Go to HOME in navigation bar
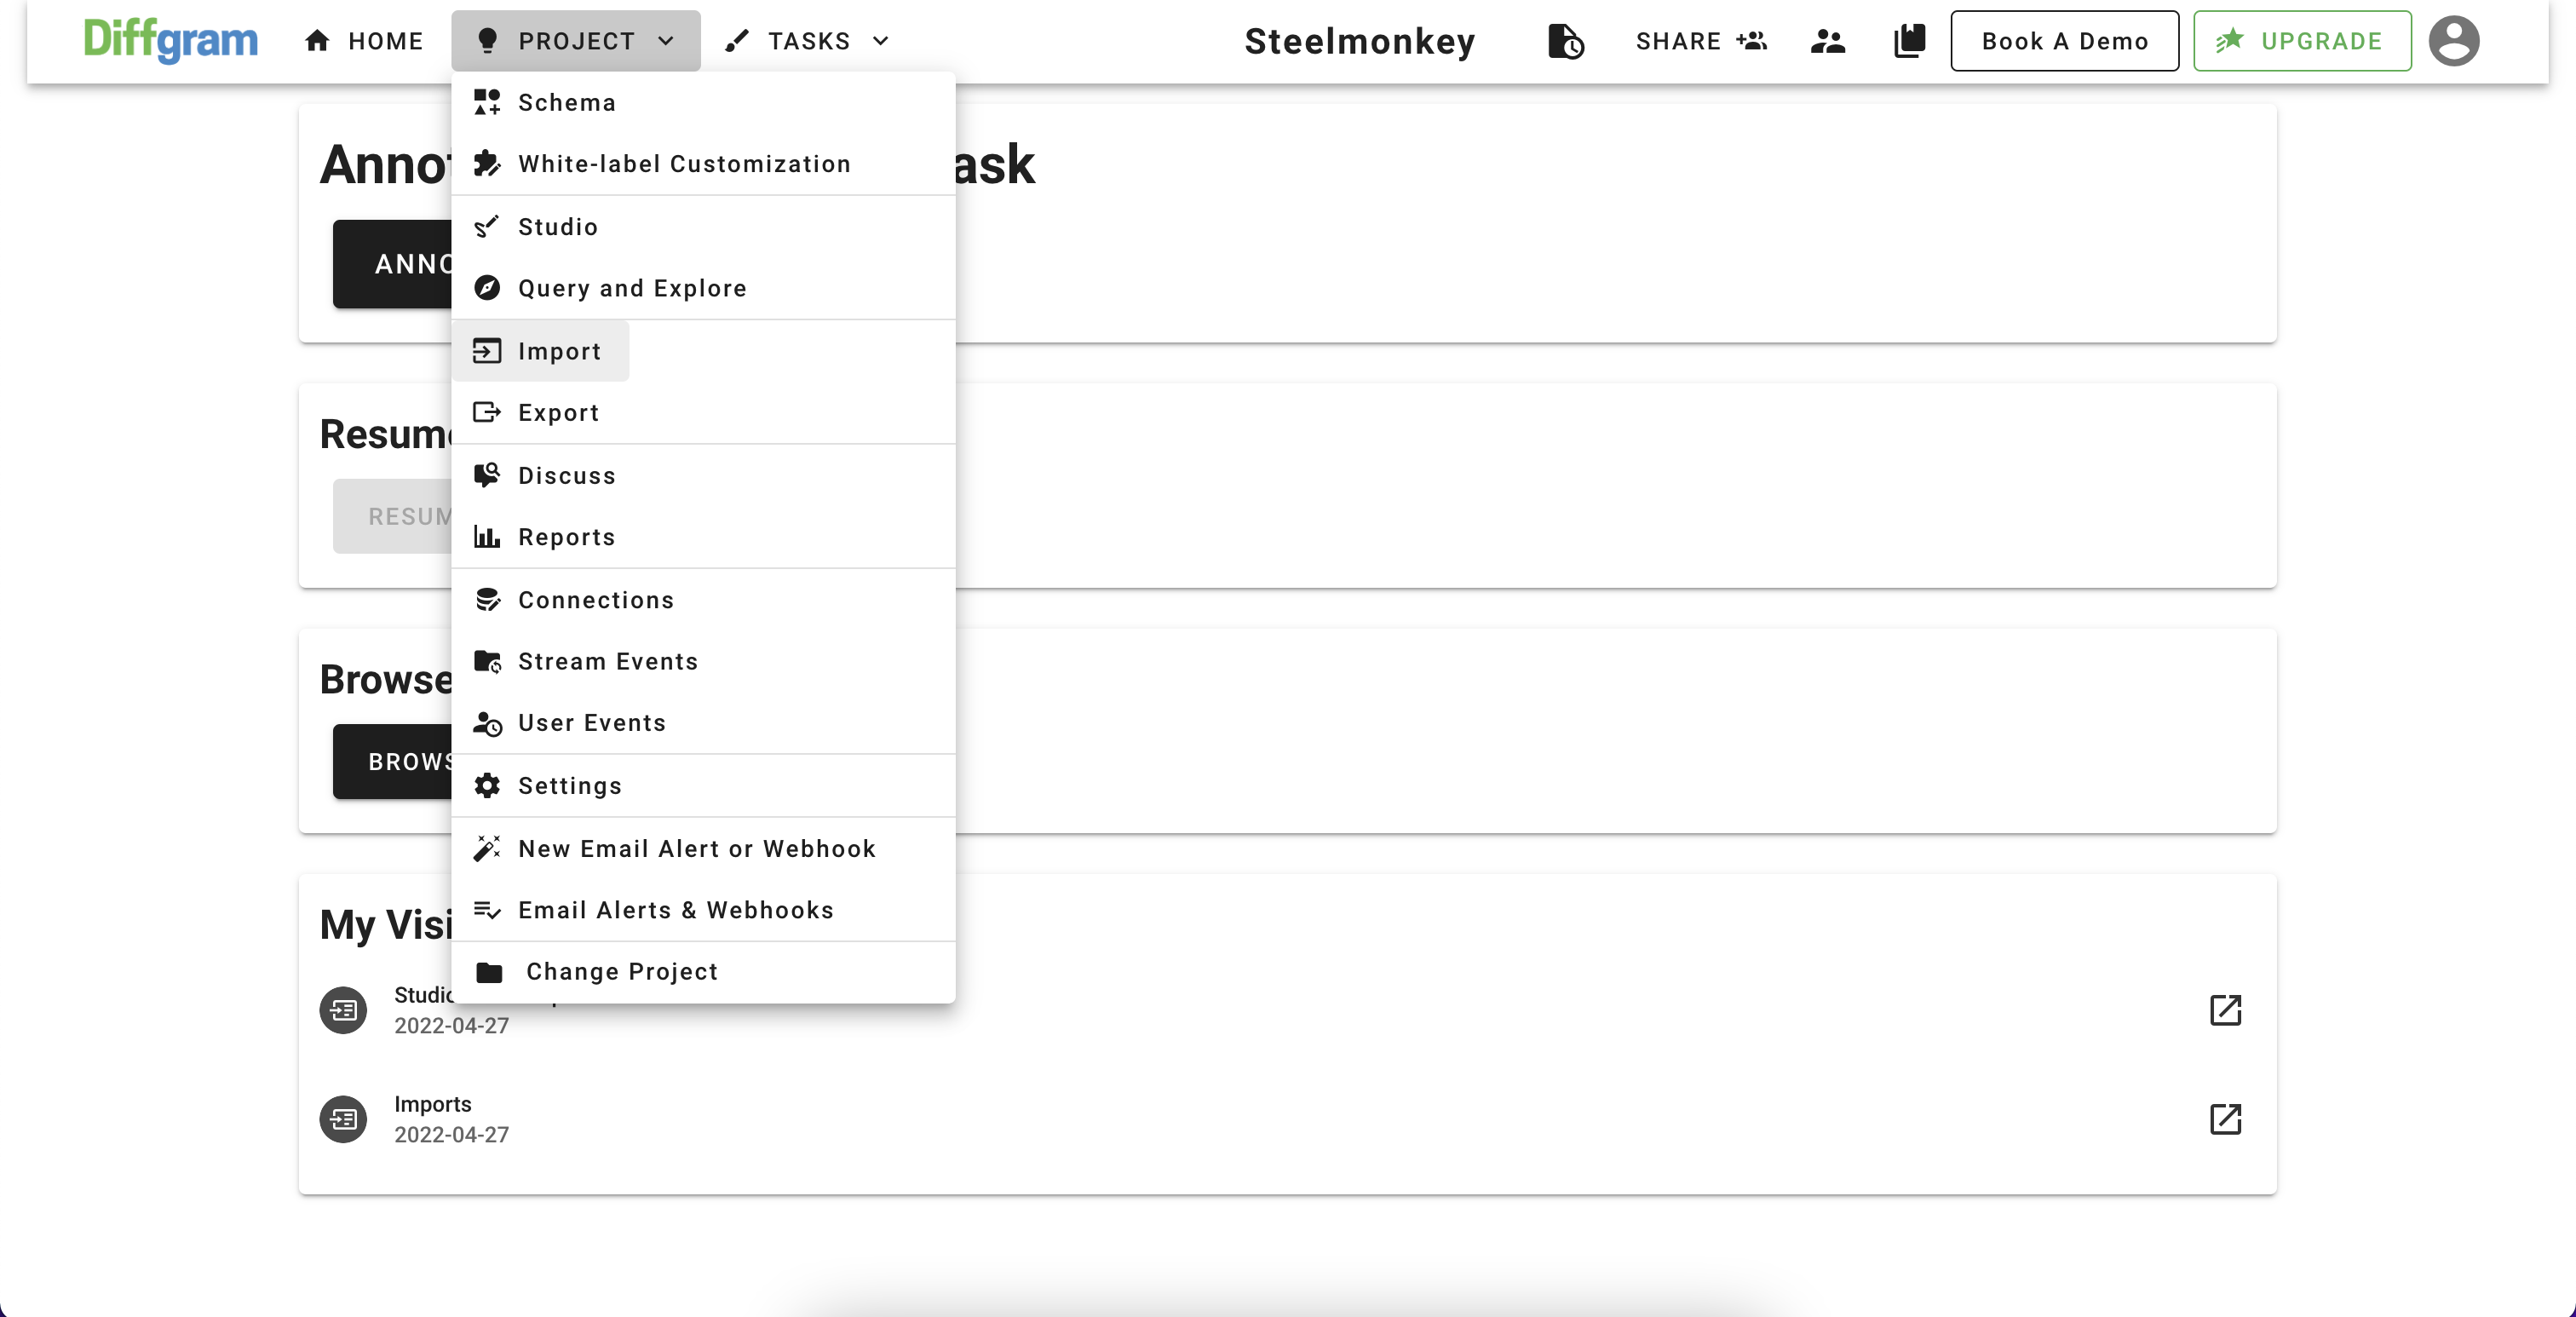 [x=364, y=41]
